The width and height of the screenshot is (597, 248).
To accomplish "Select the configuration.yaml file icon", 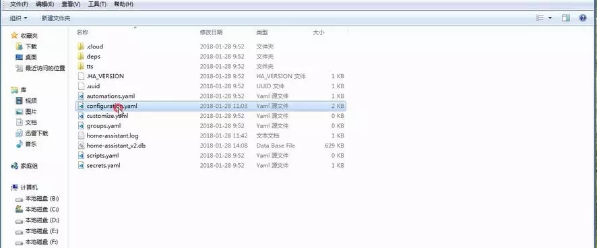I will tap(81, 106).
